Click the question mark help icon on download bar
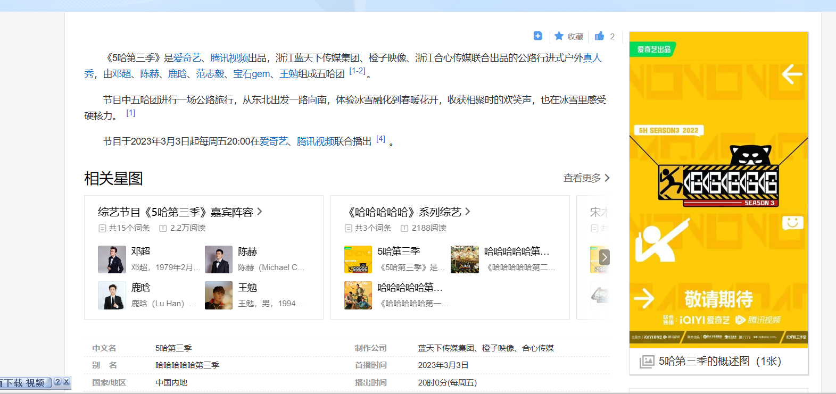The height and width of the screenshot is (394, 836). click(57, 382)
